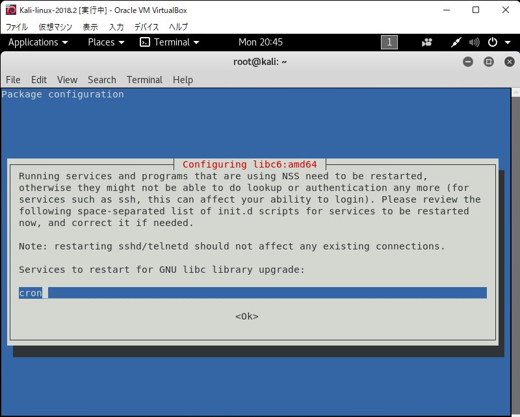
Task: Expand the system menu arrow
Action: tap(508, 42)
